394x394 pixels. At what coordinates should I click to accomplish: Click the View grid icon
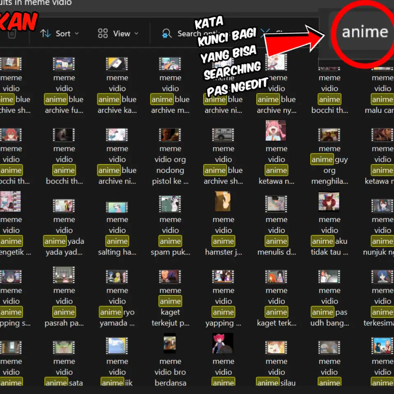point(103,33)
